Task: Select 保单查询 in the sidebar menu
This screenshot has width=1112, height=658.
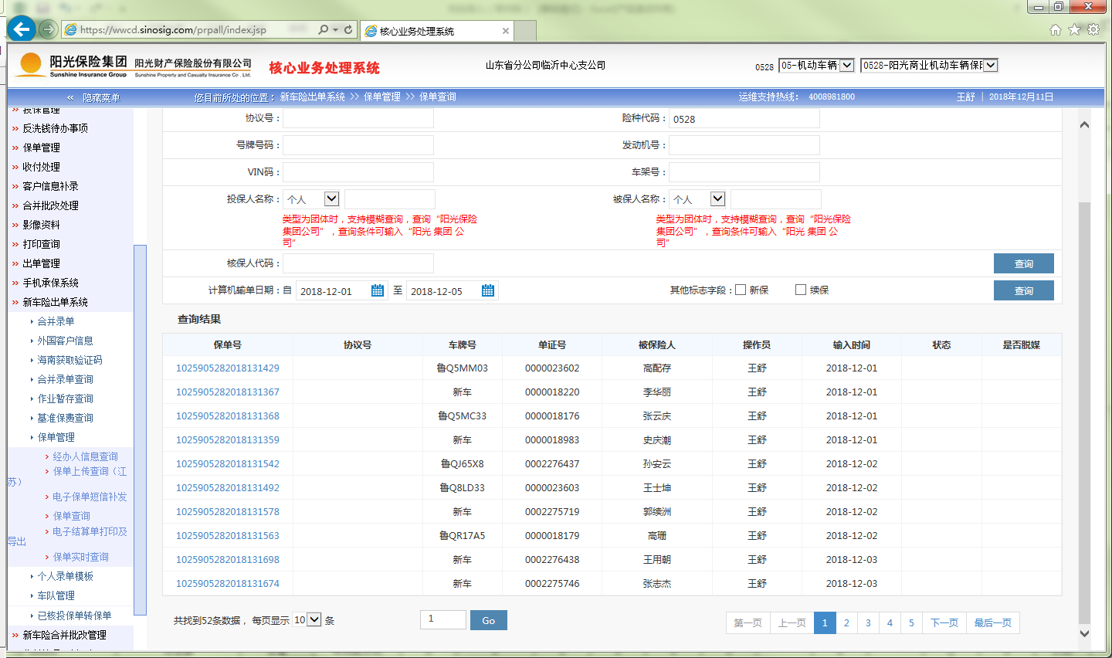Action: click(71, 516)
